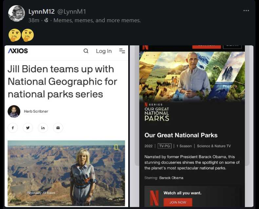The height and width of the screenshot is (209, 259).
Task: Share the article on LinkedIn
Action: pos(43,128)
